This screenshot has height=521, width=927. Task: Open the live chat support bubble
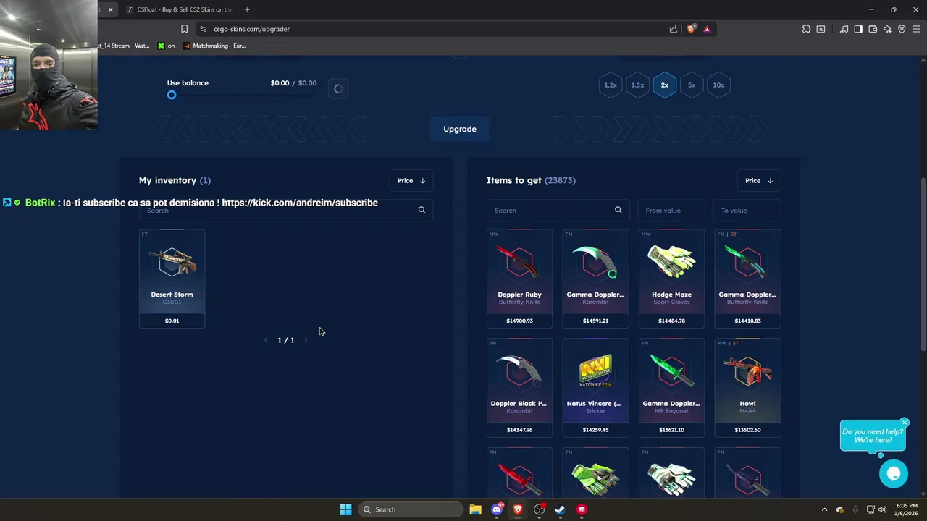tap(894, 473)
